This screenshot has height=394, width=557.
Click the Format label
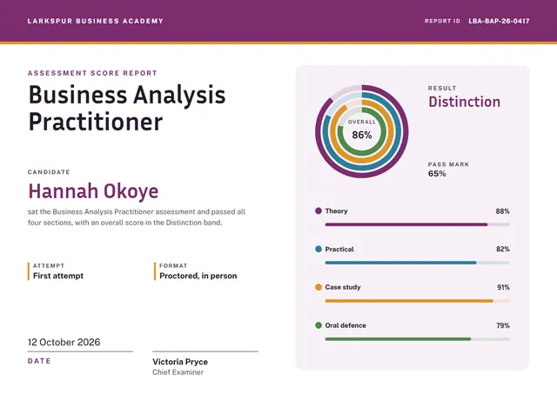(173, 265)
